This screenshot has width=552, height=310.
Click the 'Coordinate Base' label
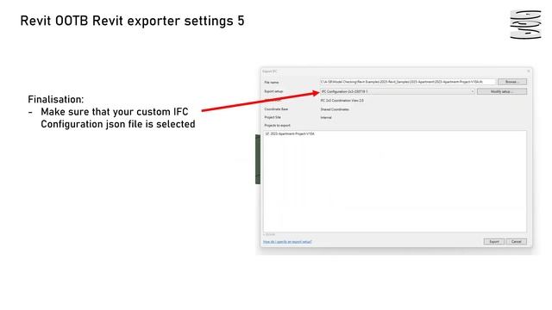click(x=276, y=109)
